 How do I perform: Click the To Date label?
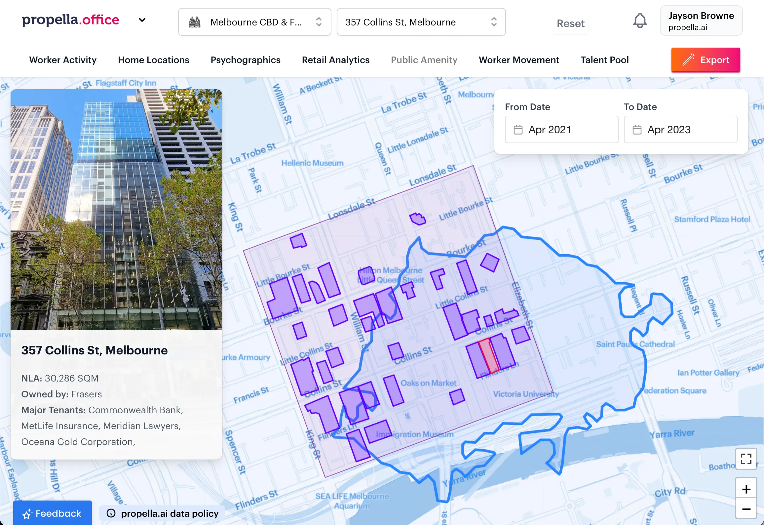[640, 107]
